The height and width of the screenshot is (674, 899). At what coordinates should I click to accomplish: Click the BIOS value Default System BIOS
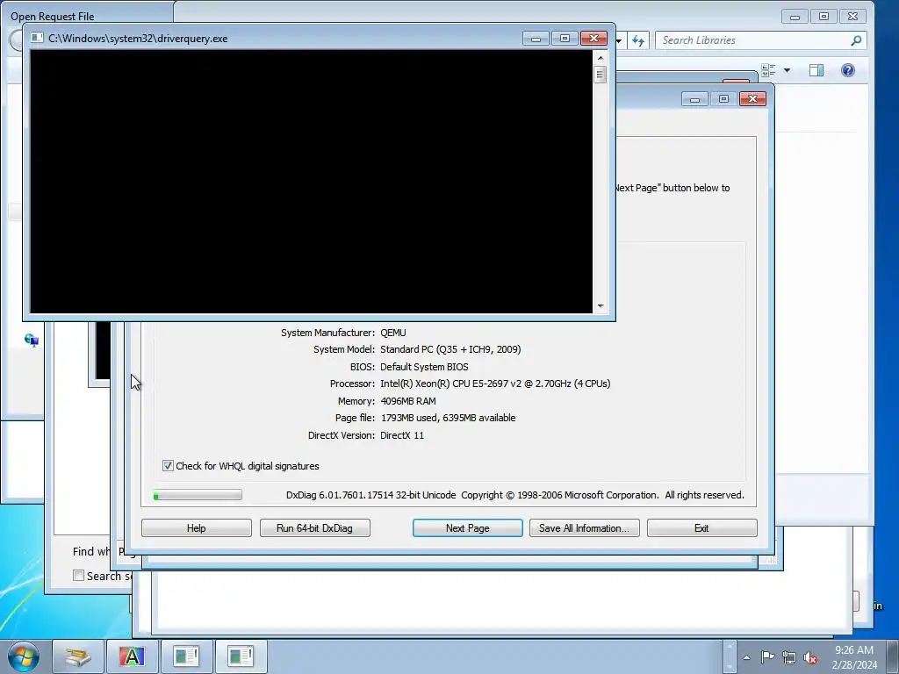click(x=424, y=367)
